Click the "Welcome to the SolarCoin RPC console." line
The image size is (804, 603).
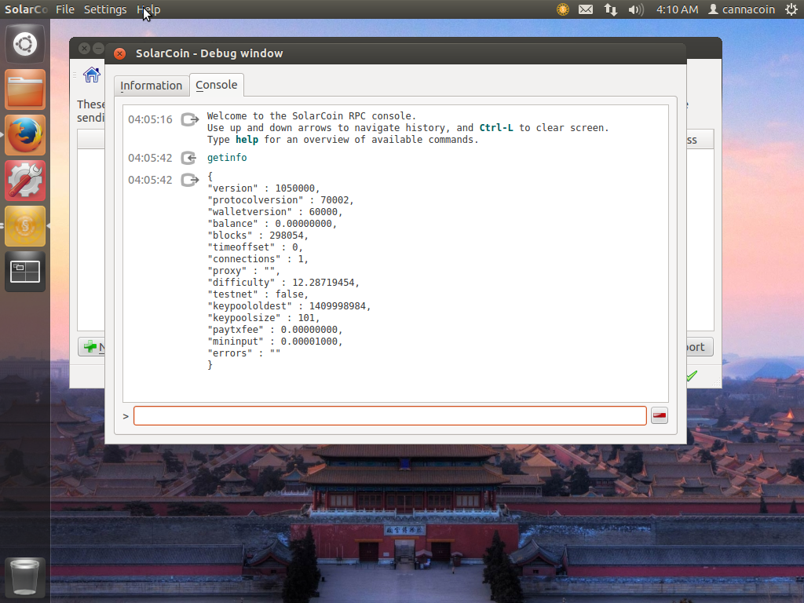(312, 116)
